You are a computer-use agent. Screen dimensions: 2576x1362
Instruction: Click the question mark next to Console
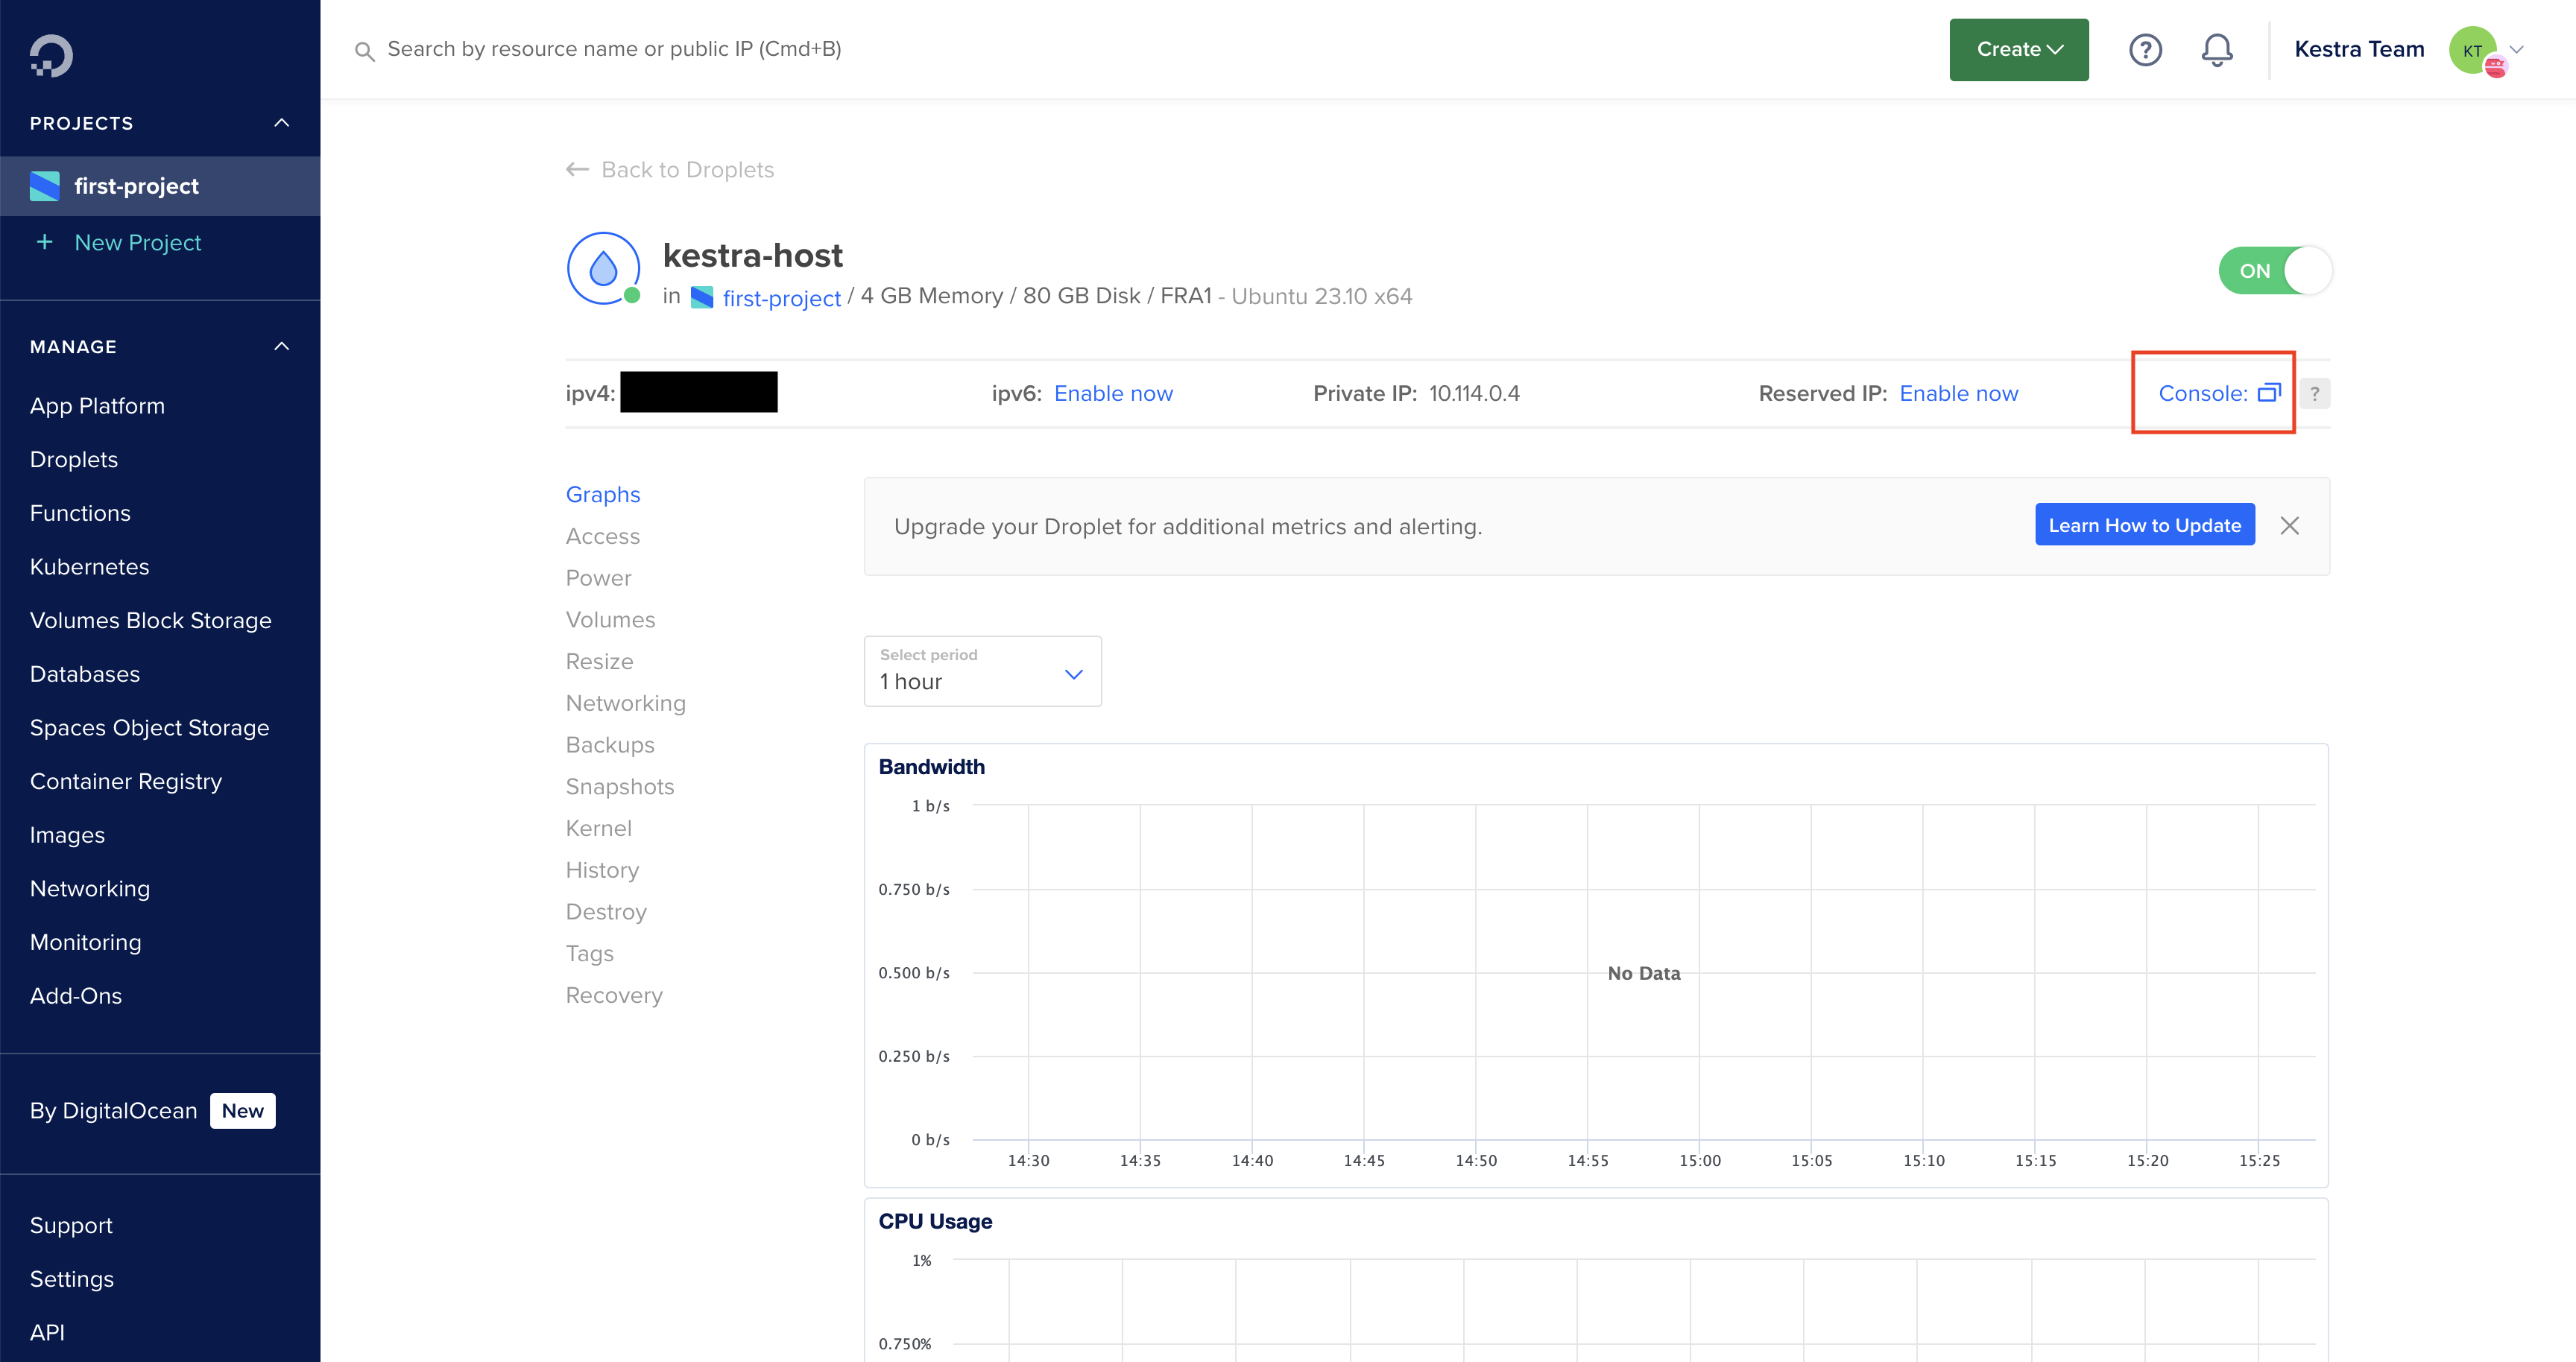pyautogui.click(x=2315, y=393)
